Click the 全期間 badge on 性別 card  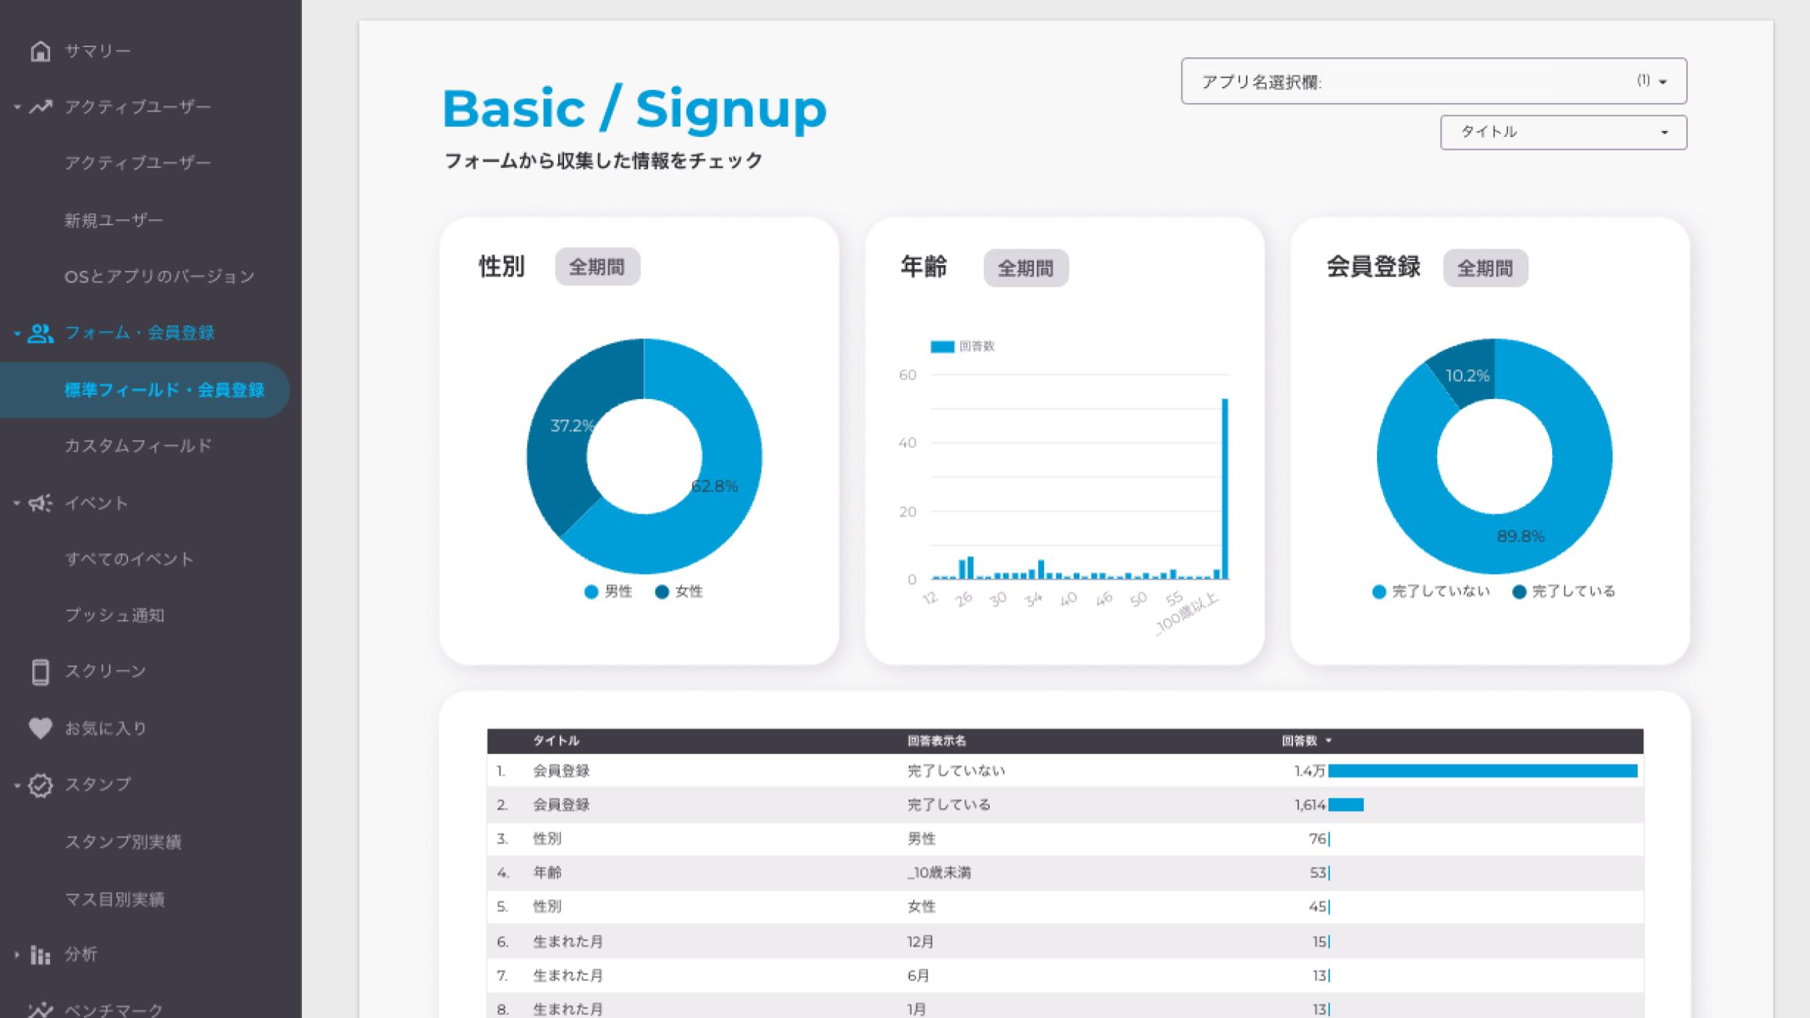pyautogui.click(x=597, y=267)
